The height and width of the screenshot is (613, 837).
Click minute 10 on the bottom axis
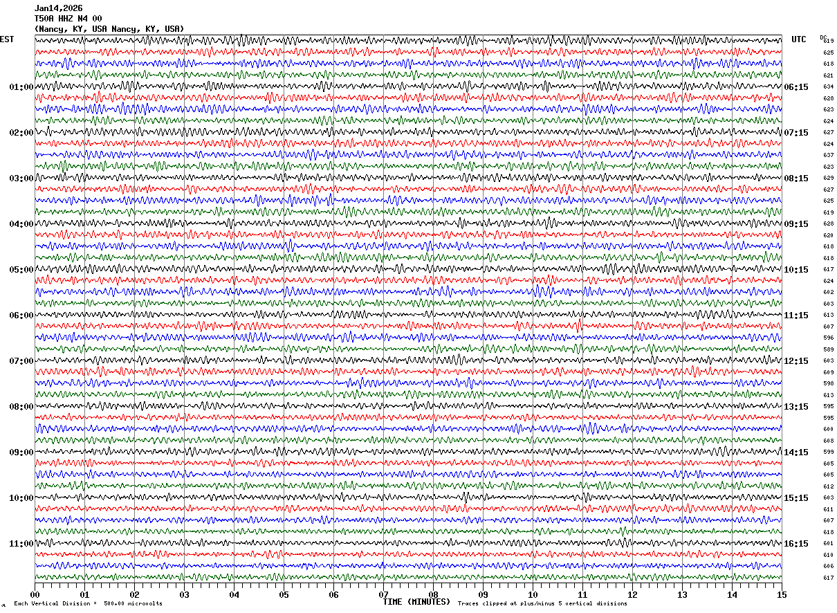point(533,594)
